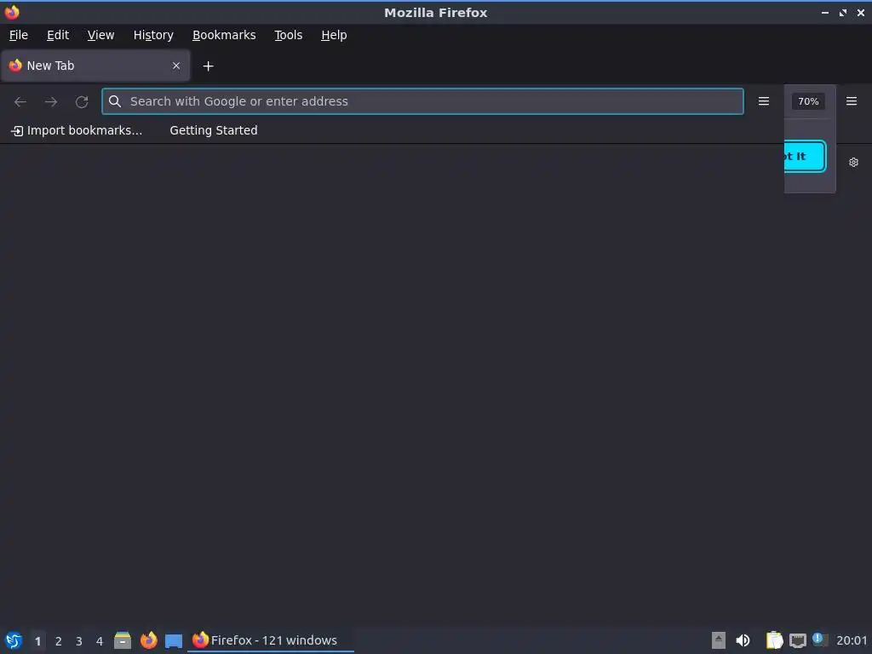Screen dimensions: 872x654
Task: Switch to workspace 3
Action: pyautogui.click(x=79, y=641)
